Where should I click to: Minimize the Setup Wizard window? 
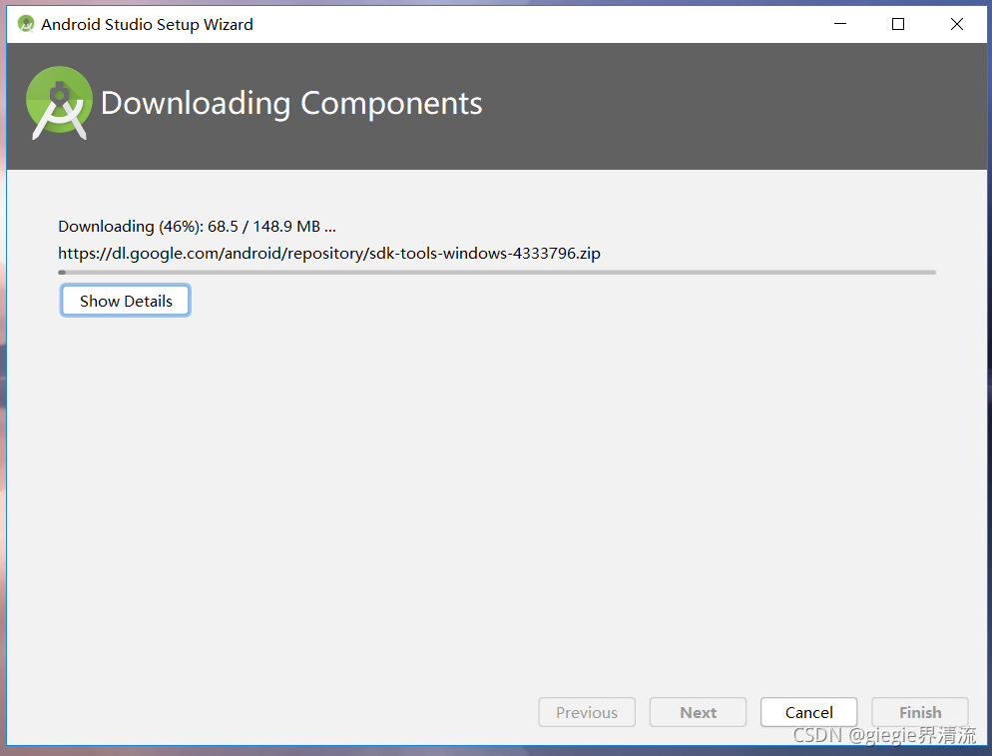coord(840,24)
